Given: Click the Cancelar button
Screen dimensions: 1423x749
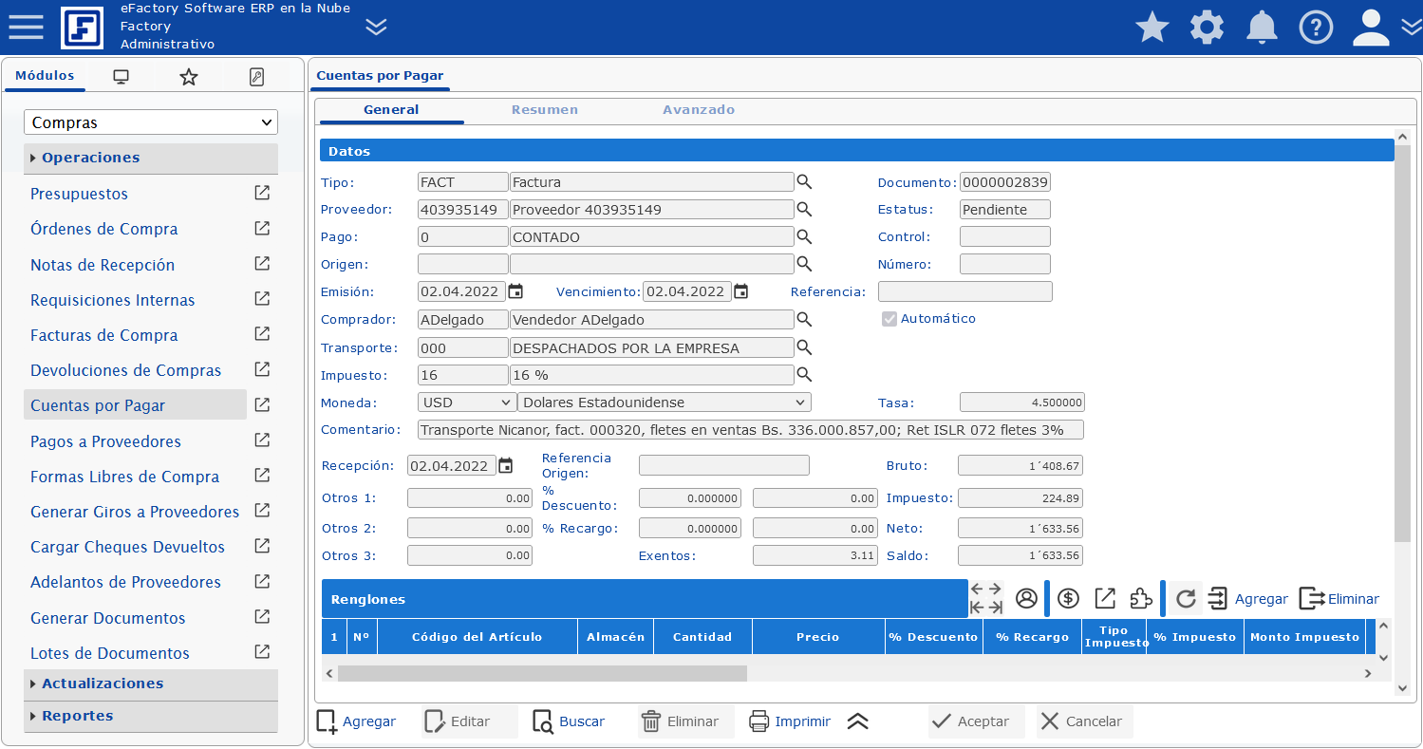Looking at the screenshot, I should click(1085, 721).
